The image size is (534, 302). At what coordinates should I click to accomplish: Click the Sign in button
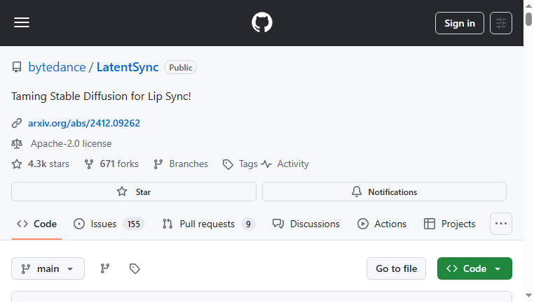(x=460, y=23)
